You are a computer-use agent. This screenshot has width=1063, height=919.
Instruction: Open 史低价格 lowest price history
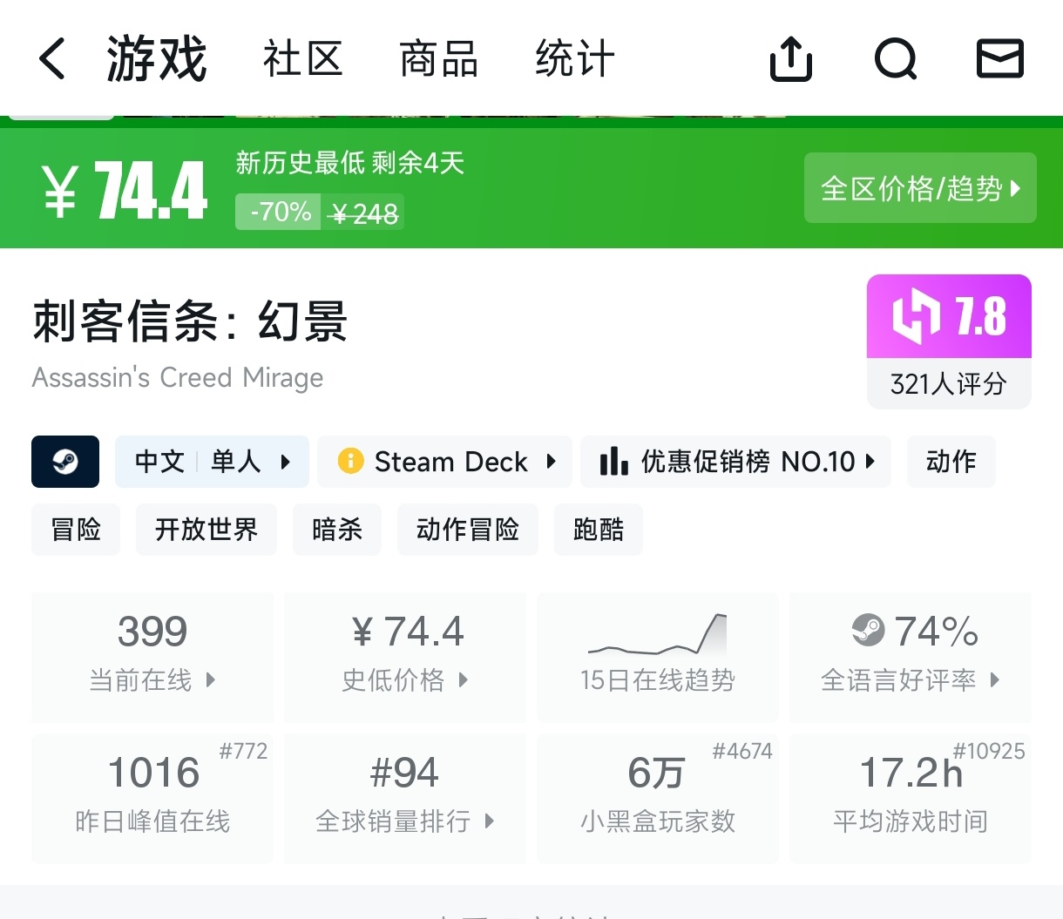pos(405,657)
